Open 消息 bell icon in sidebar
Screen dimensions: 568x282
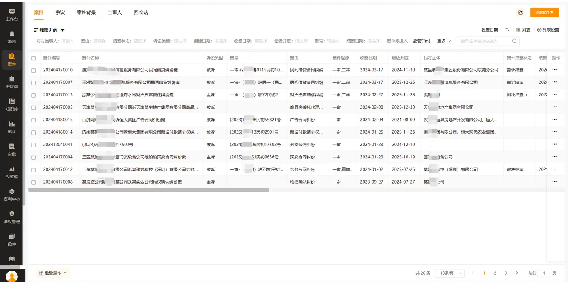pyautogui.click(x=12, y=34)
